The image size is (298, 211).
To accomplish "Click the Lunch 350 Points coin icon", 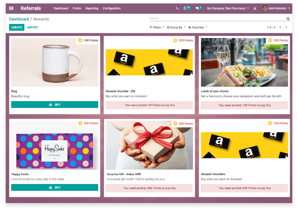I will 270,40.
